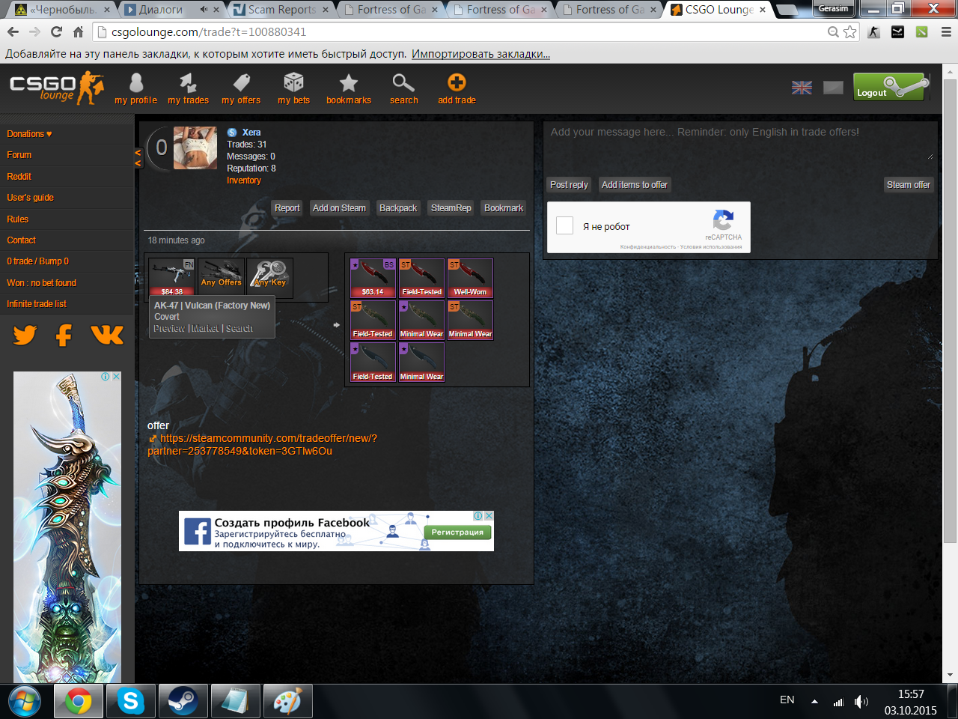Click the Steam offer button
This screenshot has width=958, height=719.
click(908, 185)
